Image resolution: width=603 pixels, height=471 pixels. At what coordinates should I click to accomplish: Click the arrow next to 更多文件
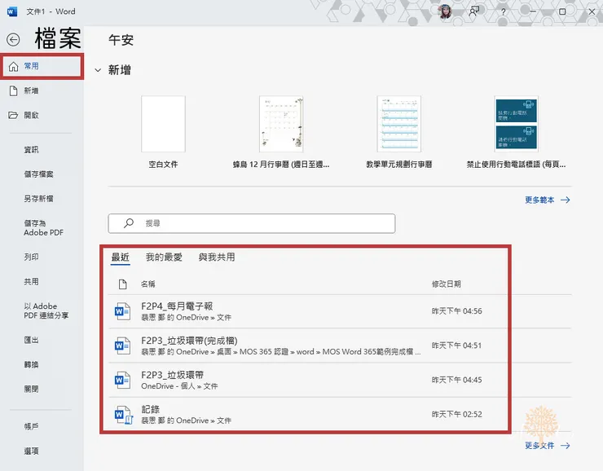565,446
